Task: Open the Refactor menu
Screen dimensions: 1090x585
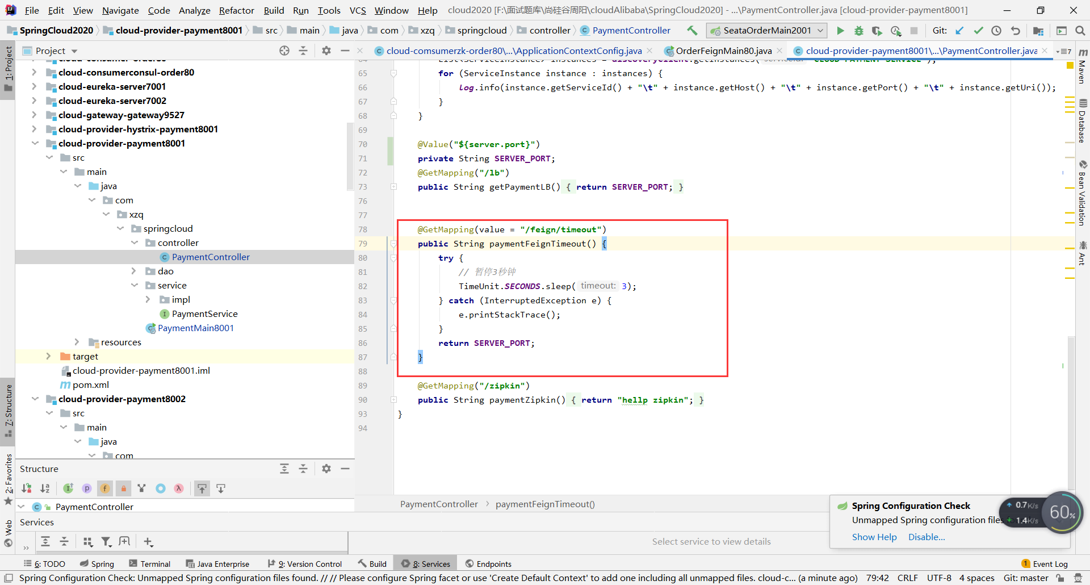Action: click(x=236, y=10)
